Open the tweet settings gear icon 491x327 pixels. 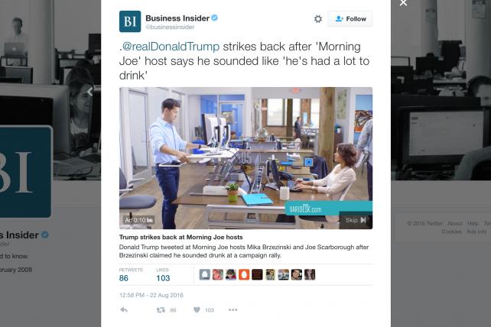[x=318, y=19]
